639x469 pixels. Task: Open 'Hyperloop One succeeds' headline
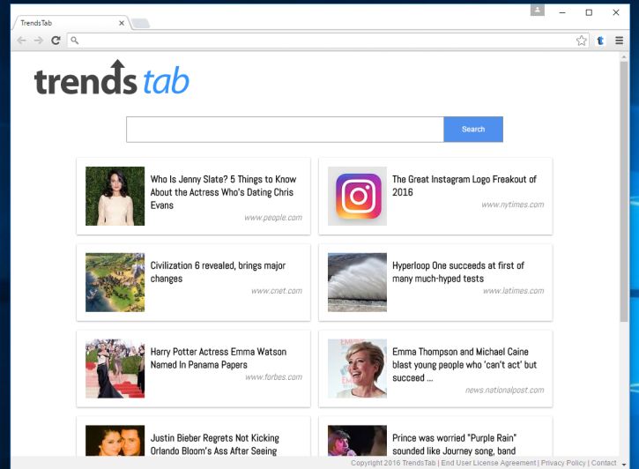(x=458, y=272)
